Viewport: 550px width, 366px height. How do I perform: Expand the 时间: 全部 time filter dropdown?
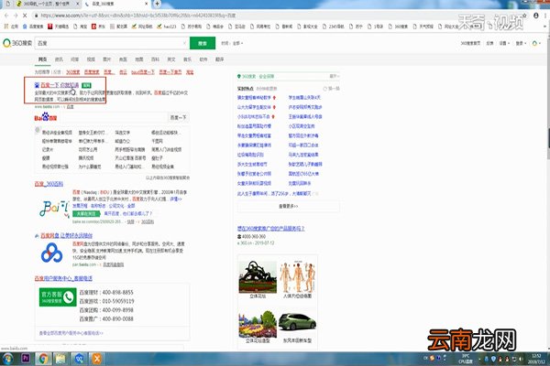point(232,43)
